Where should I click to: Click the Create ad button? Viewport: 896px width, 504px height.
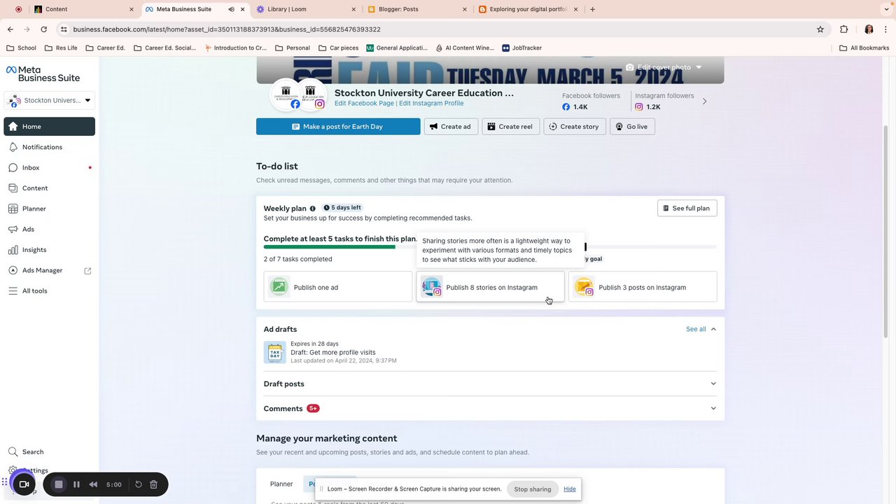[451, 127]
